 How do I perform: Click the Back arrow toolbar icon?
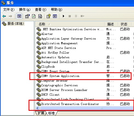tap(4, 16)
